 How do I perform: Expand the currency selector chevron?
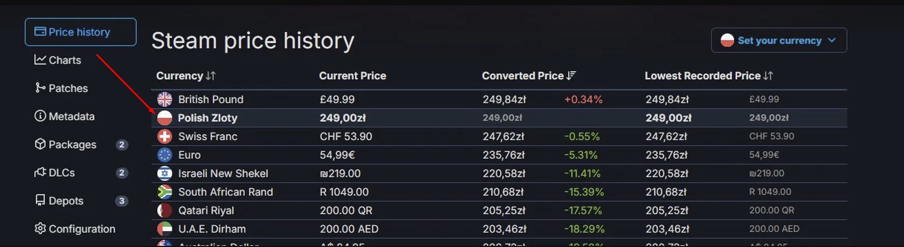(832, 40)
